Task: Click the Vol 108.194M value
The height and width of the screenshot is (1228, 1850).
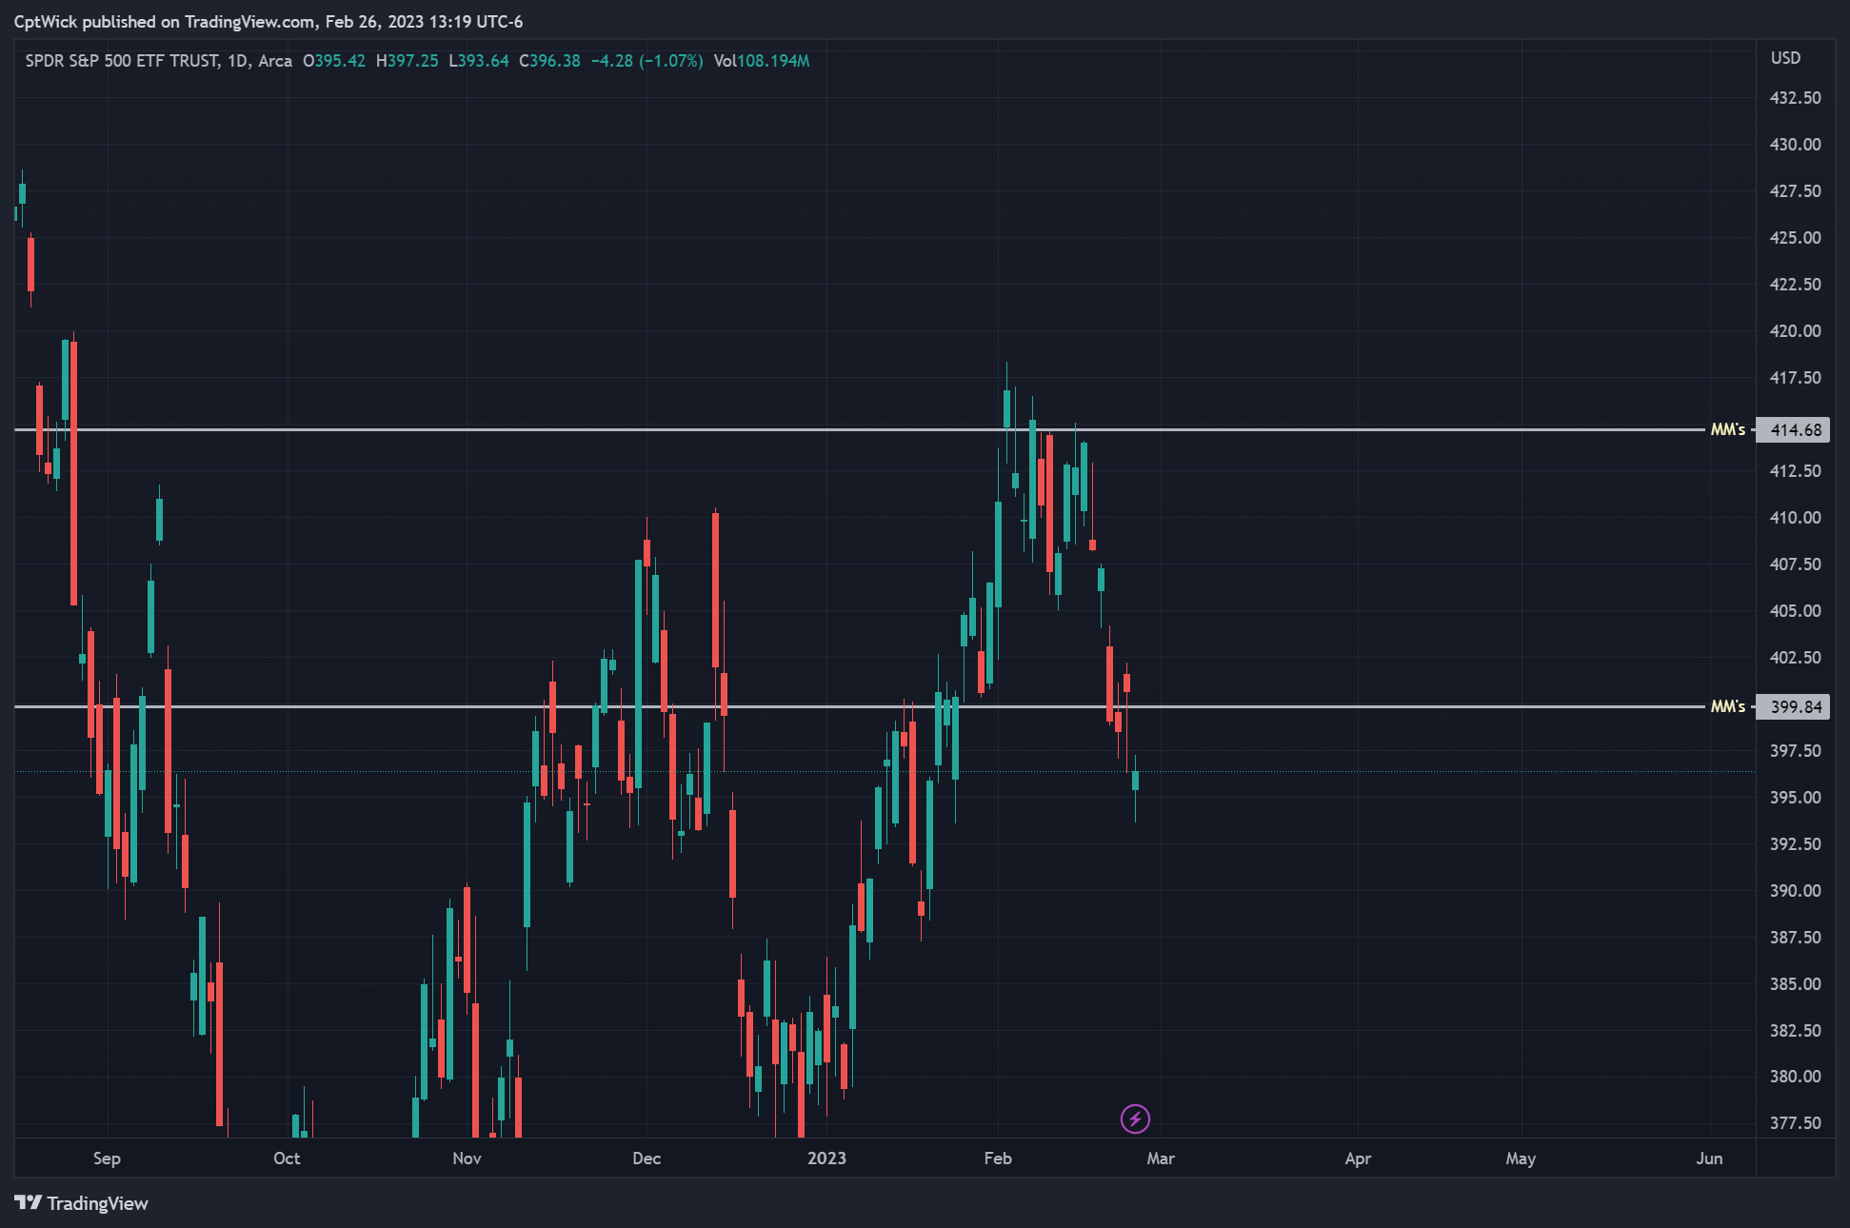Action: (761, 61)
